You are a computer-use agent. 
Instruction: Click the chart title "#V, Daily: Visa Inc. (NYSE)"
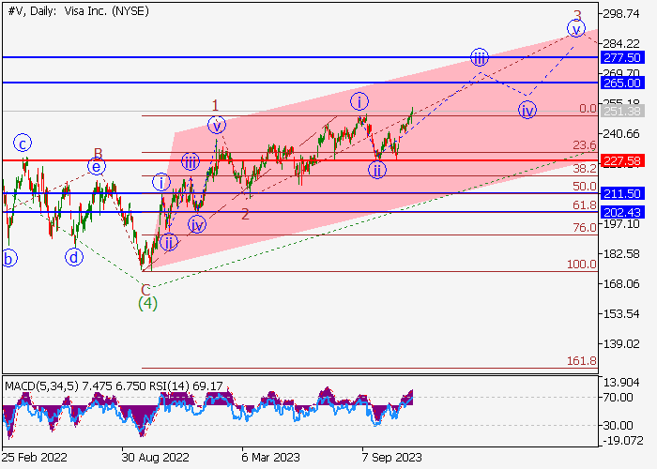[x=78, y=11]
